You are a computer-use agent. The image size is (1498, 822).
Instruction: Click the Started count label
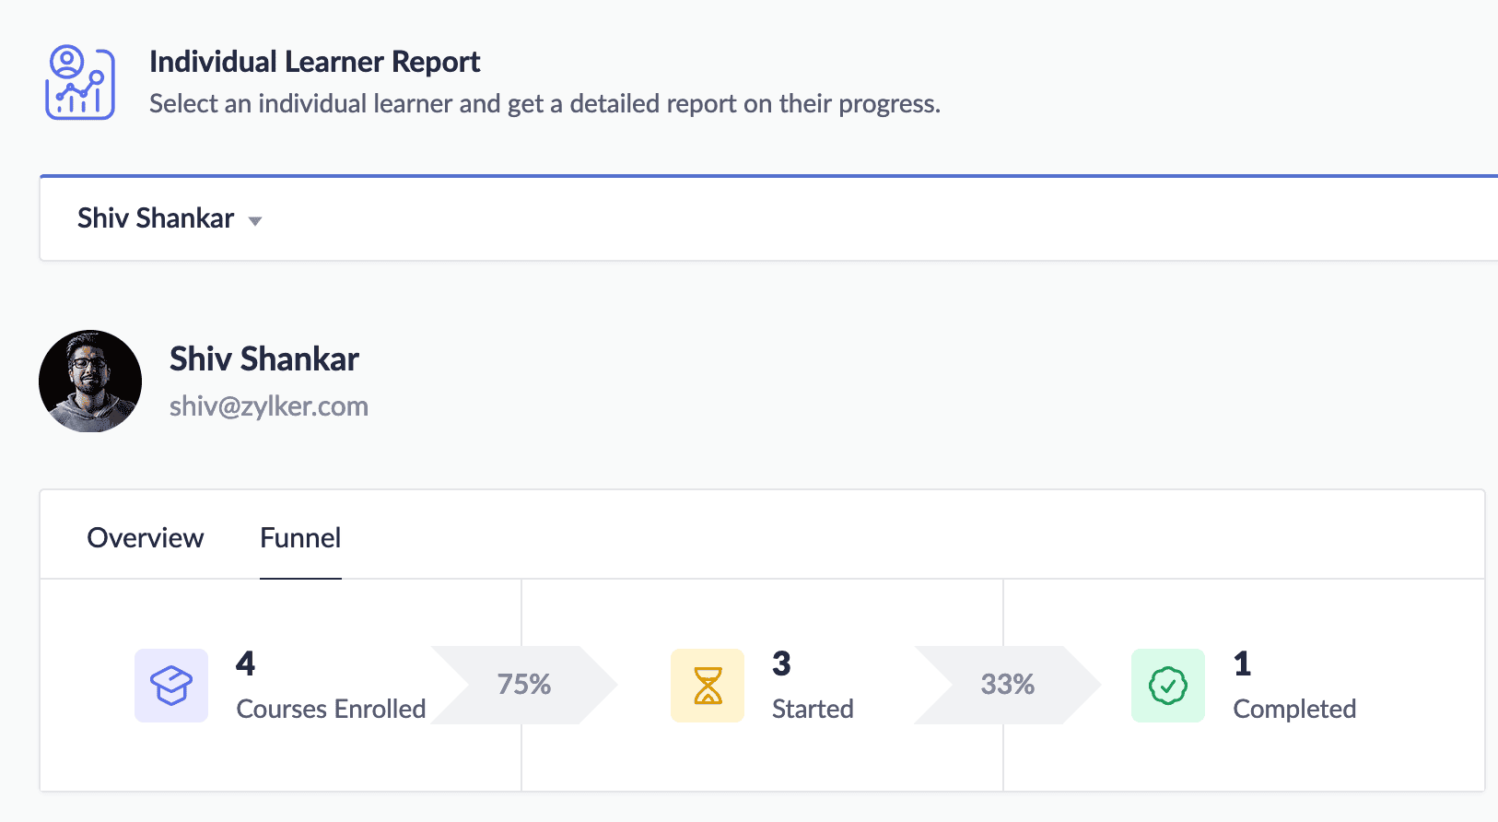pyautogui.click(x=813, y=709)
